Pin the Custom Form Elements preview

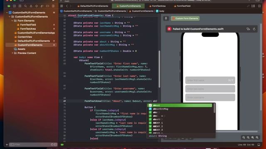(166, 18)
